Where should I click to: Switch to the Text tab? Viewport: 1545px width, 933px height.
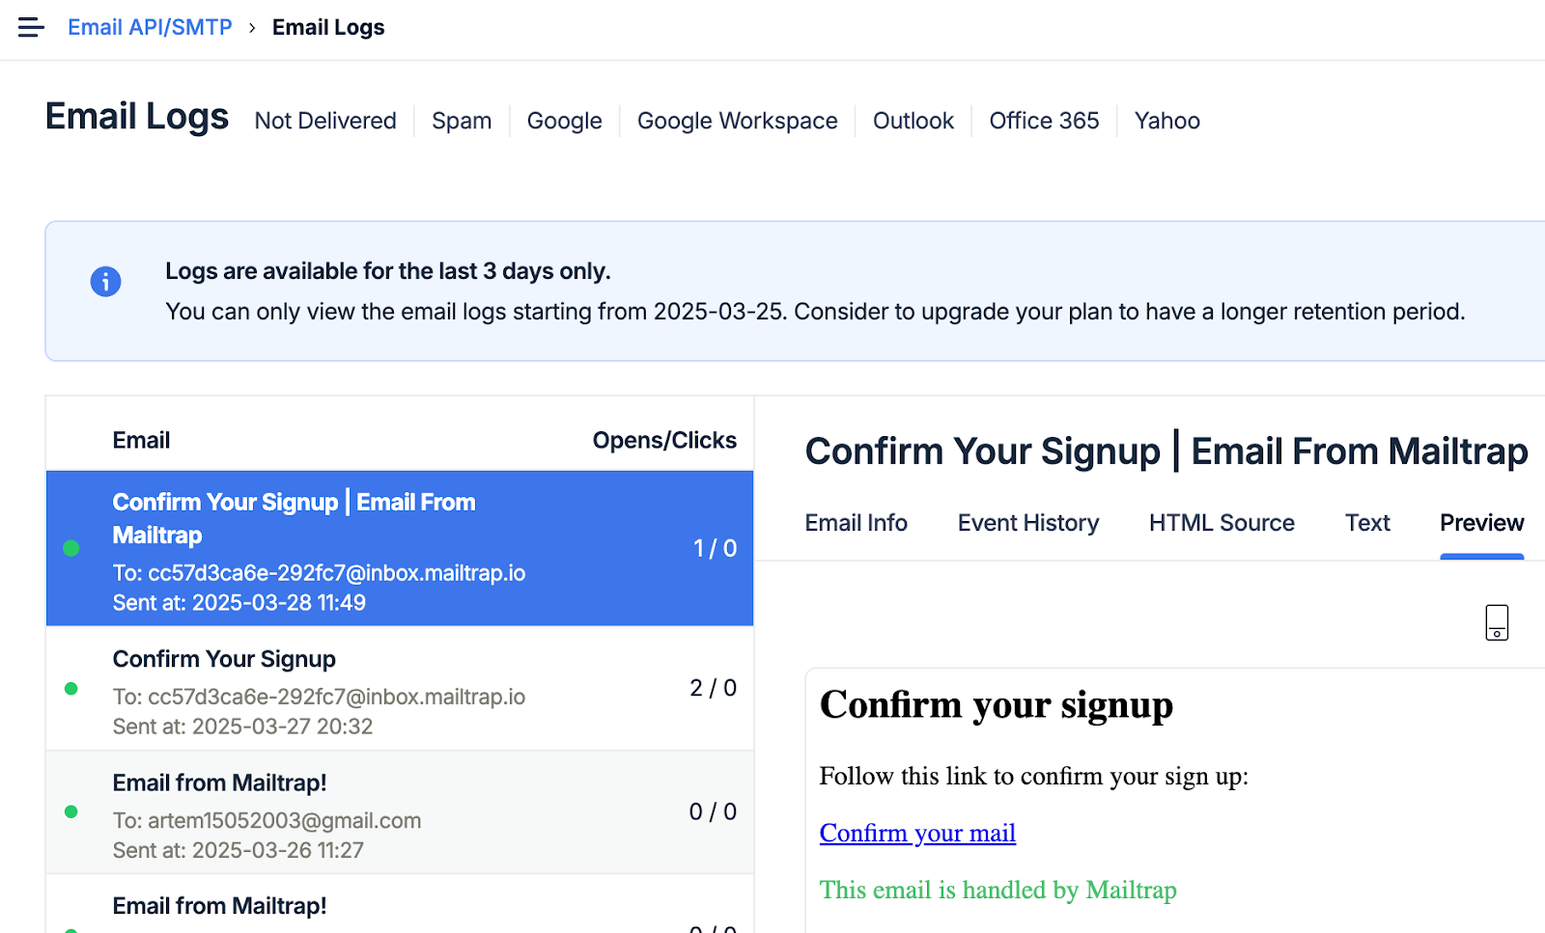coord(1367,523)
